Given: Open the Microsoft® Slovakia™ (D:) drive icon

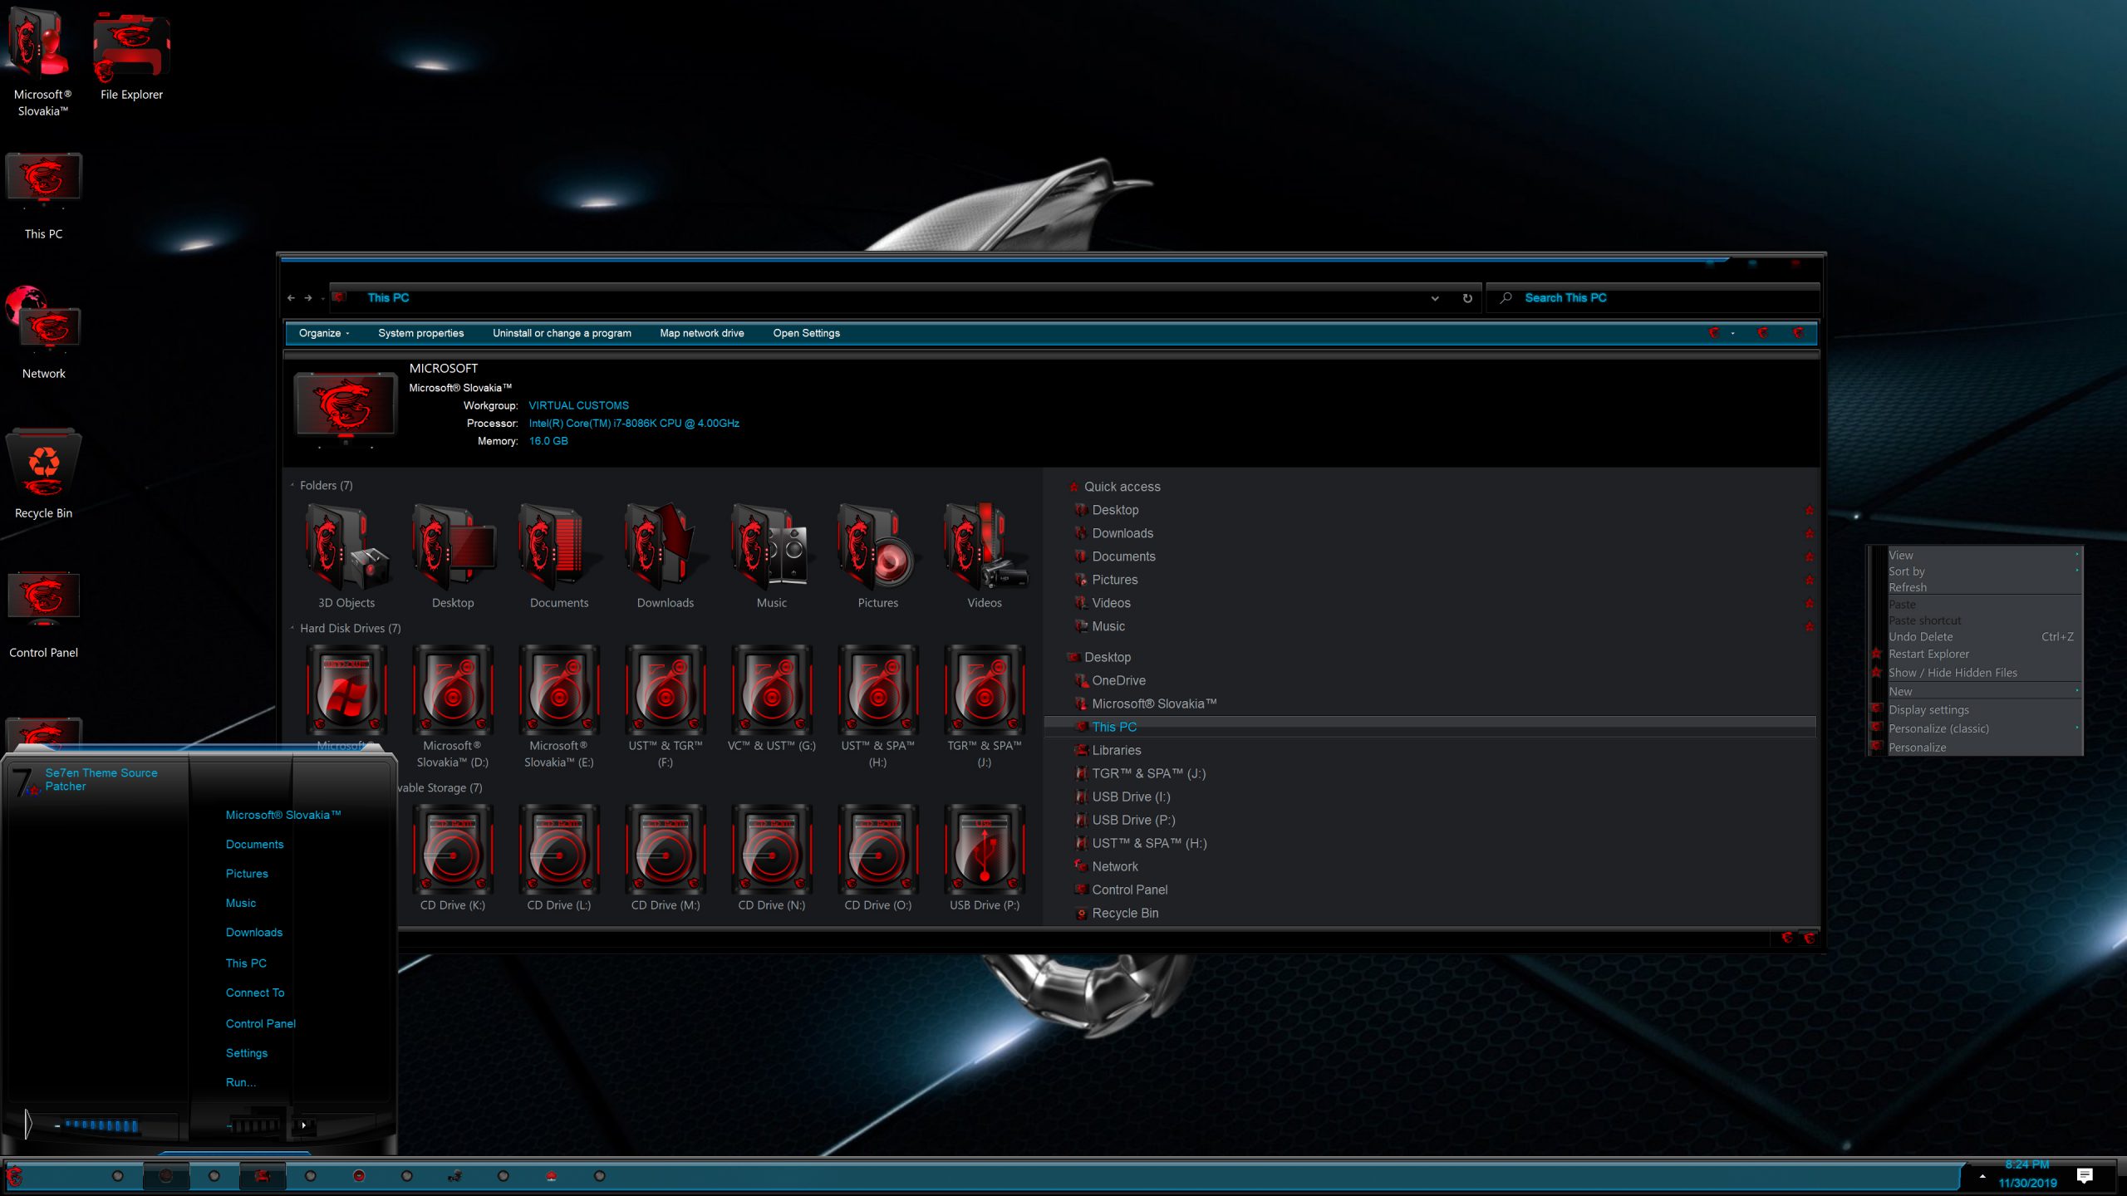Looking at the screenshot, I should (x=452, y=689).
